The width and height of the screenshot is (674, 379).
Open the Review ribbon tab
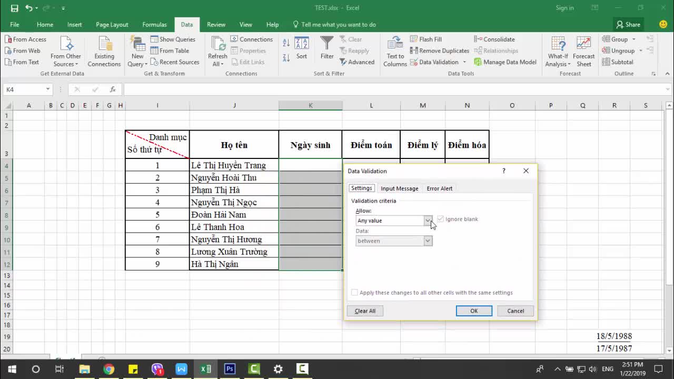(216, 25)
